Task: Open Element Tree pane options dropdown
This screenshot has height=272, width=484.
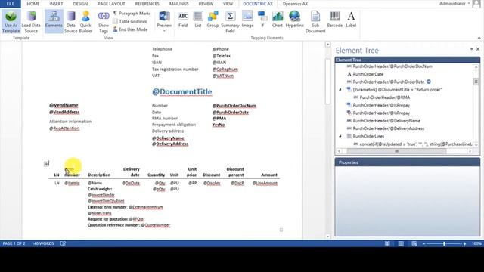Action: [471, 49]
